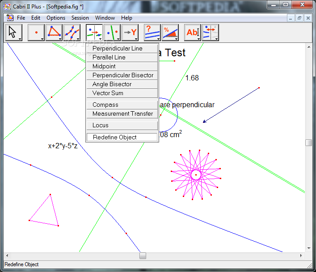Open the Window menu
This screenshot has width=316, height=272.
pyautogui.click(x=105, y=18)
